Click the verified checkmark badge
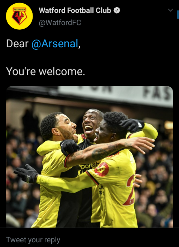The image size is (179, 247). (x=117, y=10)
